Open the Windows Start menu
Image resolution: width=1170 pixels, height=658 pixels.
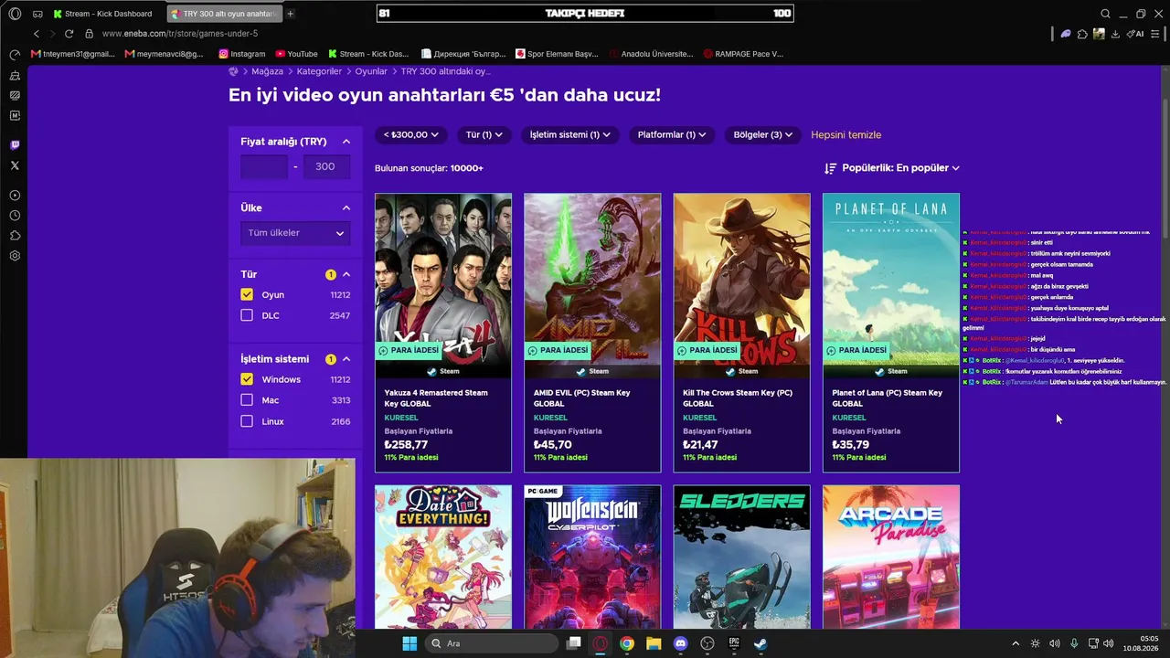pos(409,643)
